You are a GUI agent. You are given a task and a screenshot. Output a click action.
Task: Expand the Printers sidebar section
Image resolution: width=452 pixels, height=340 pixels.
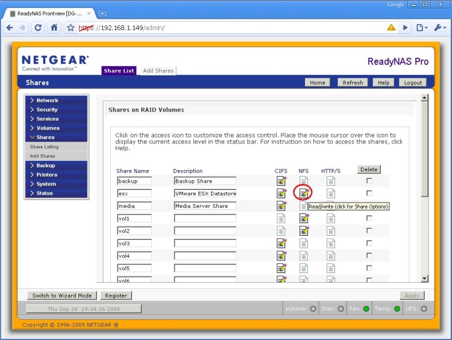[x=56, y=175]
